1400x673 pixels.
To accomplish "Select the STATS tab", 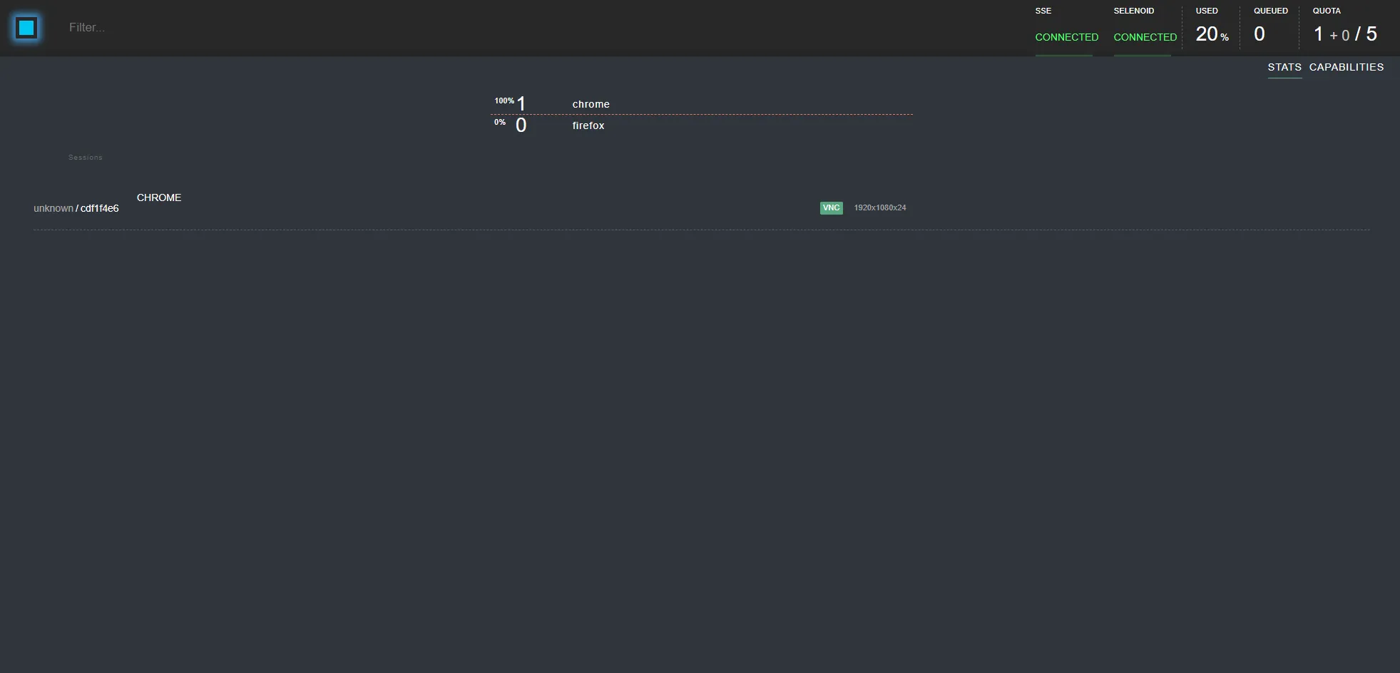I will [x=1284, y=67].
